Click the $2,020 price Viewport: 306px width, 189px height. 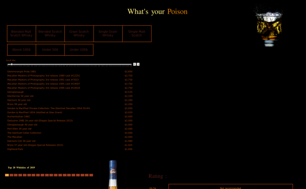click(x=128, y=112)
